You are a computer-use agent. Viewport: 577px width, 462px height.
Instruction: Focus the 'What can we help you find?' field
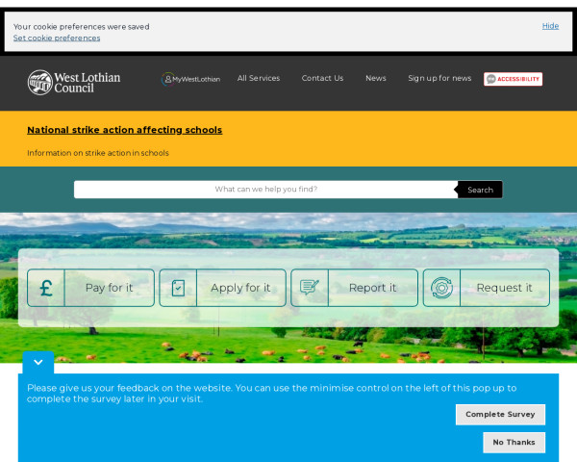[x=265, y=190]
